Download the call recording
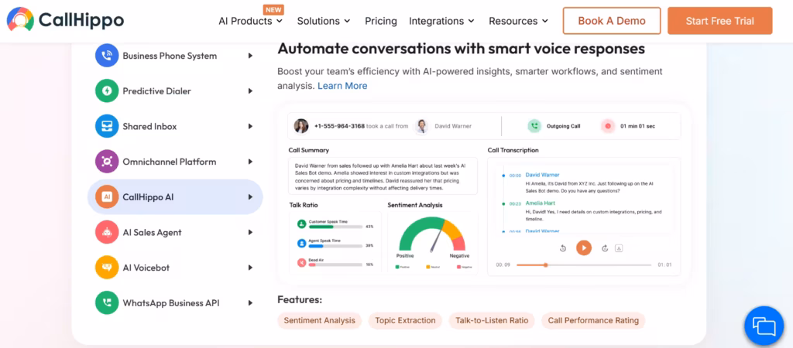 619,248
